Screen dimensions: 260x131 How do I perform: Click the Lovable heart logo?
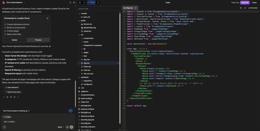pyautogui.click(x=4, y=3)
